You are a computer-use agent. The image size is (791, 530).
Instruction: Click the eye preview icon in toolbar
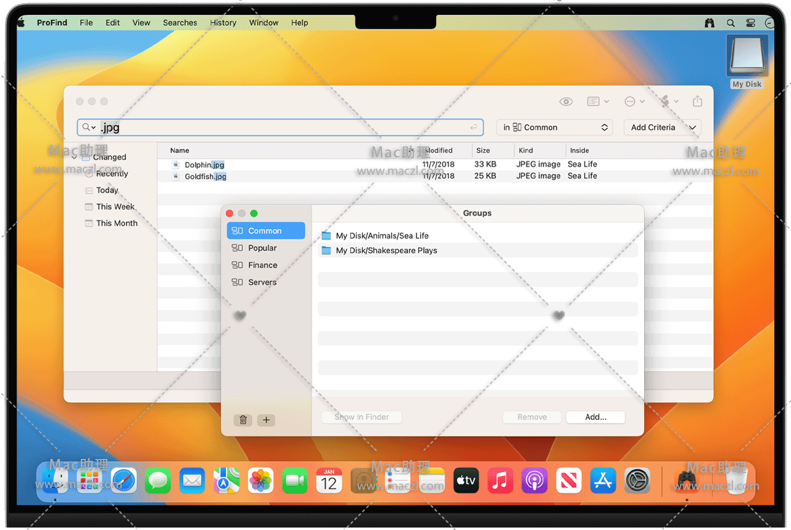coord(566,101)
